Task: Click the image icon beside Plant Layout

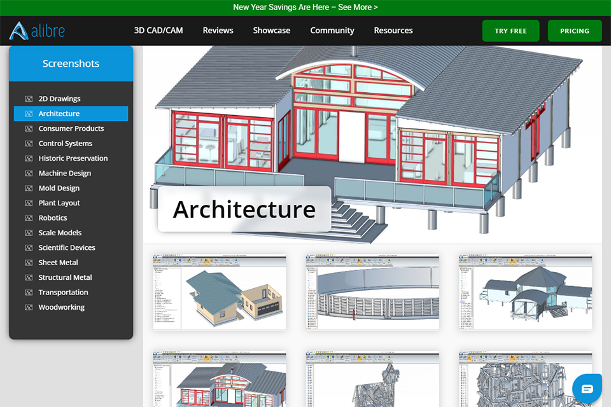Action: point(29,203)
